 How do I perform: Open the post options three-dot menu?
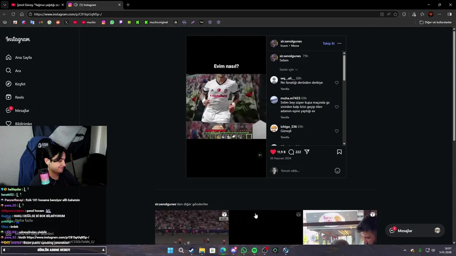tap(339, 43)
